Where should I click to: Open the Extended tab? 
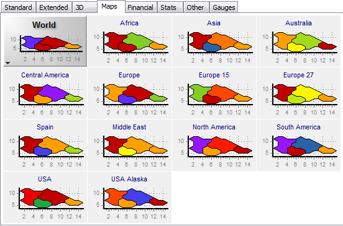tap(53, 7)
